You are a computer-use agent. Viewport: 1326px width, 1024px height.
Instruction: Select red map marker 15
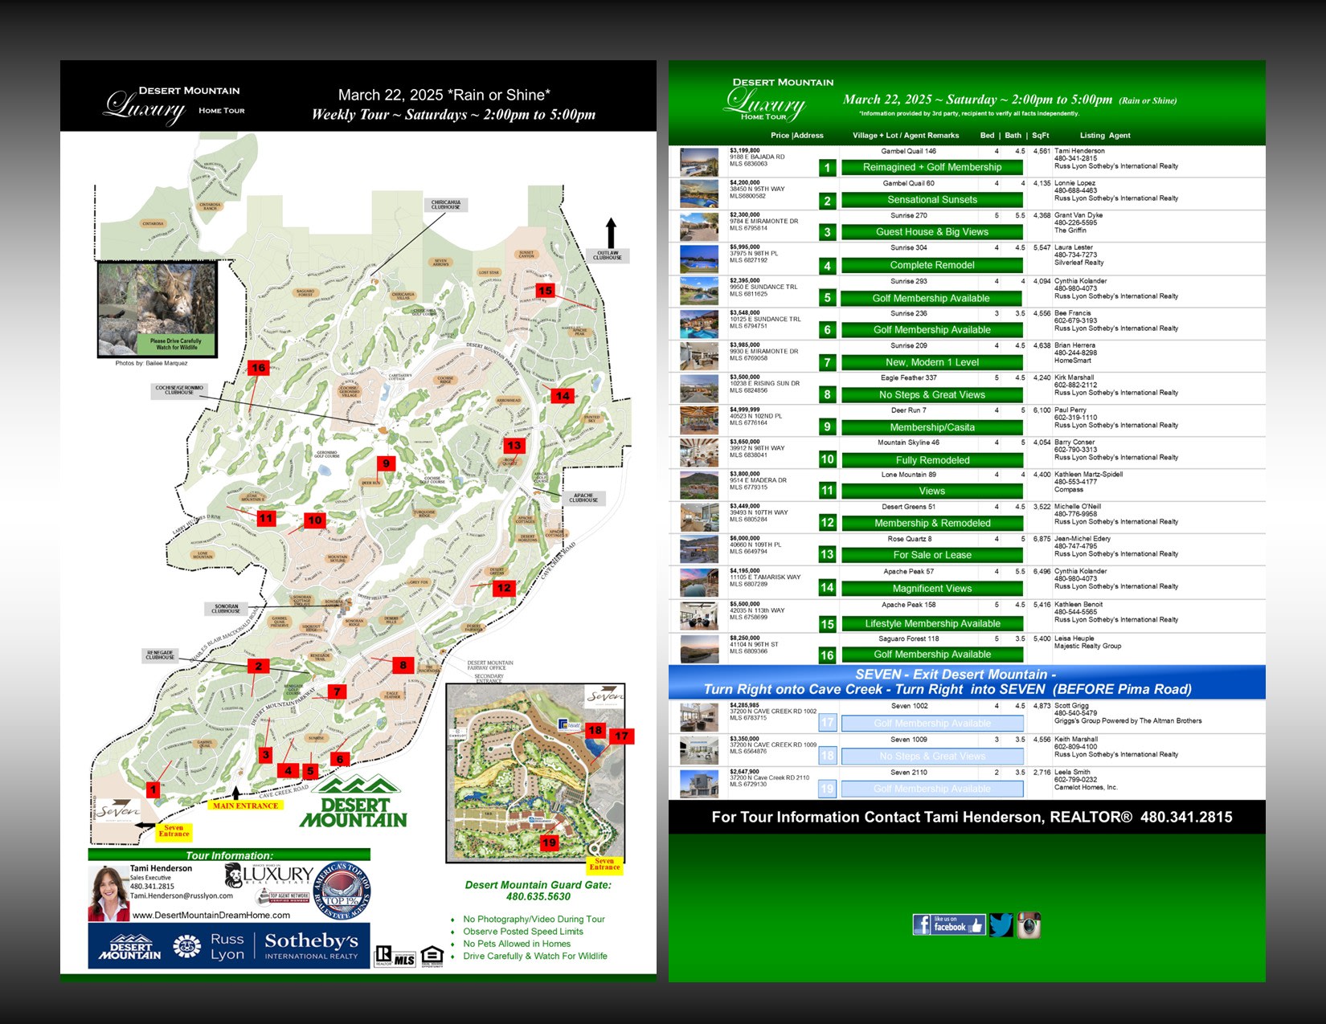[546, 291]
